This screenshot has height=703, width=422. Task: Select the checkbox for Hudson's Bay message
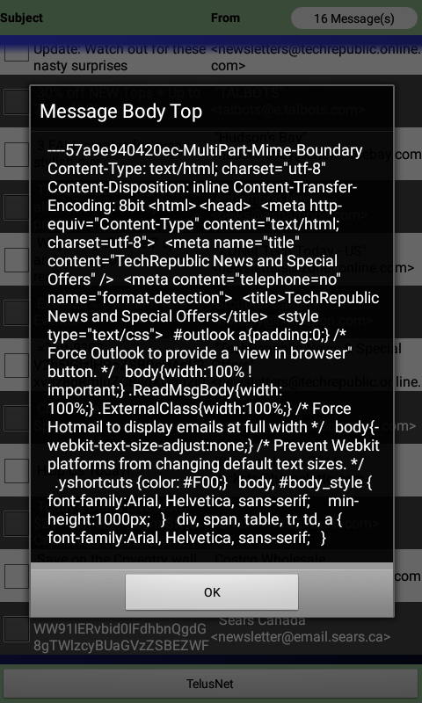click(x=17, y=155)
